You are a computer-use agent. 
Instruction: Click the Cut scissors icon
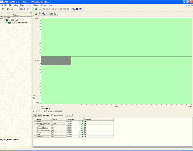(25, 9)
